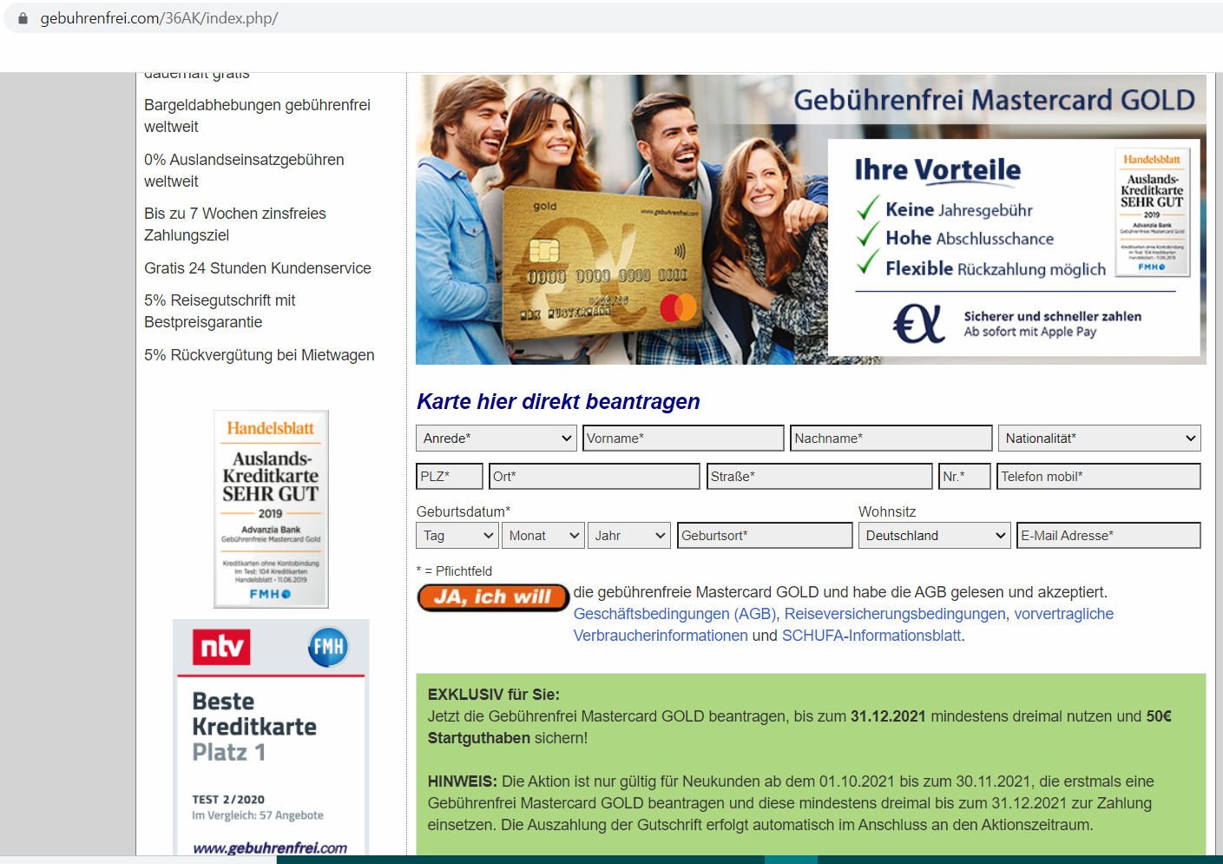Click 'Bargeldabhebungen gebührenfrei weltweit' in sidebar
1223x864 pixels.
coord(258,115)
